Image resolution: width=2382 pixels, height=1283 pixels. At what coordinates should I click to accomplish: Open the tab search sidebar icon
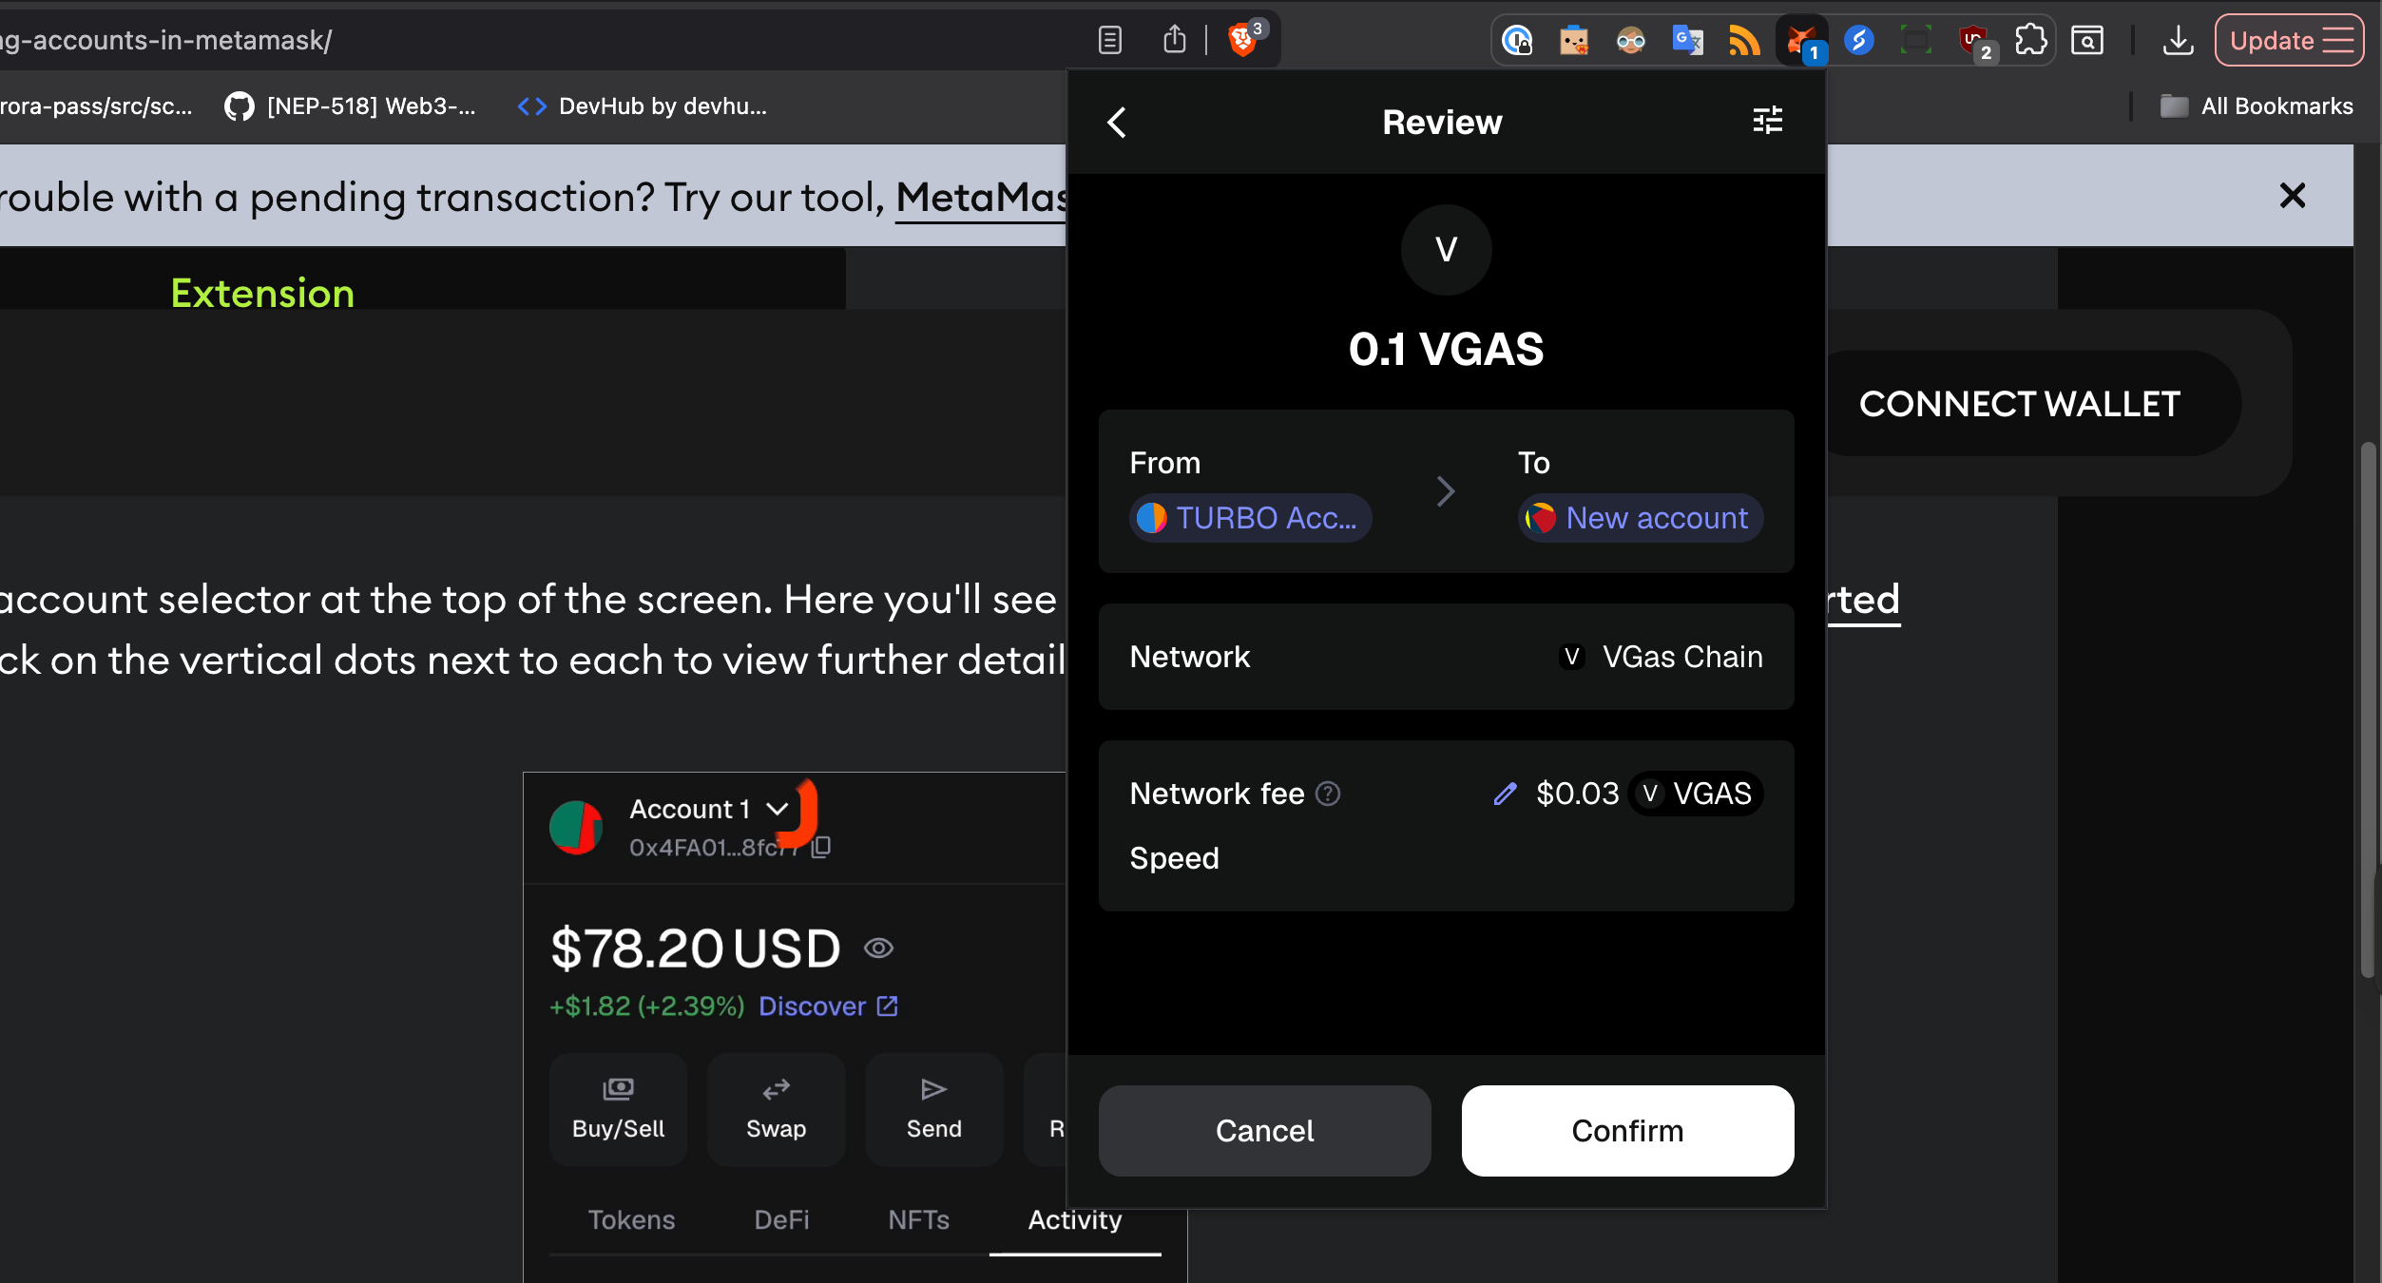[x=2087, y=41]
